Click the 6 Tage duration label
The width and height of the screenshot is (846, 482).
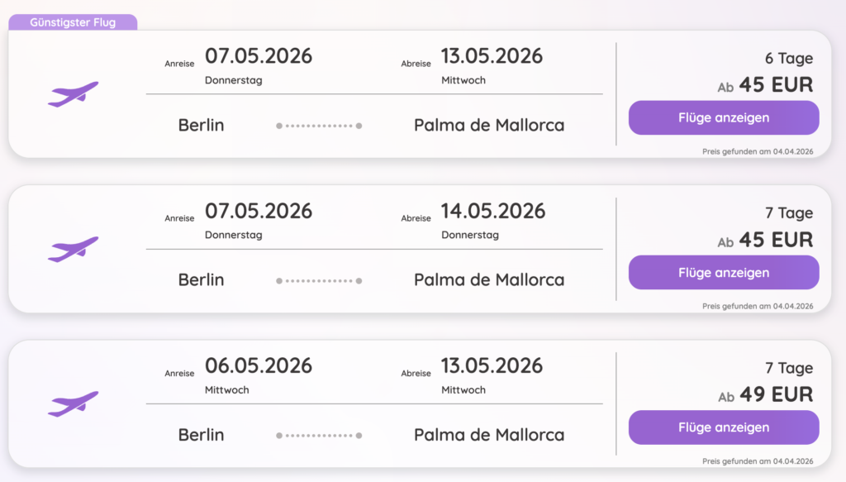(x=788, y=59)
